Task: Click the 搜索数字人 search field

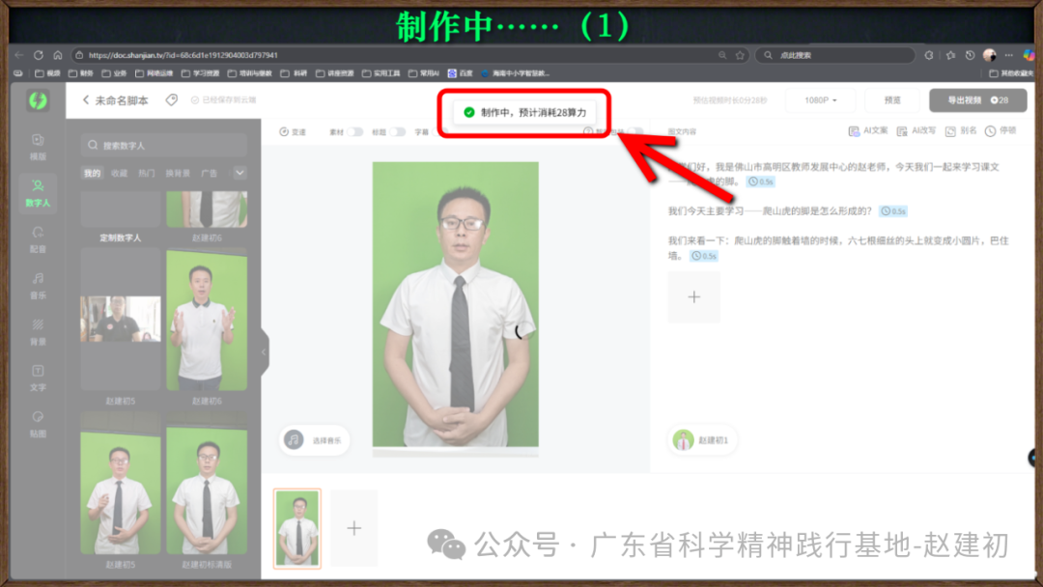Action: 164,146
